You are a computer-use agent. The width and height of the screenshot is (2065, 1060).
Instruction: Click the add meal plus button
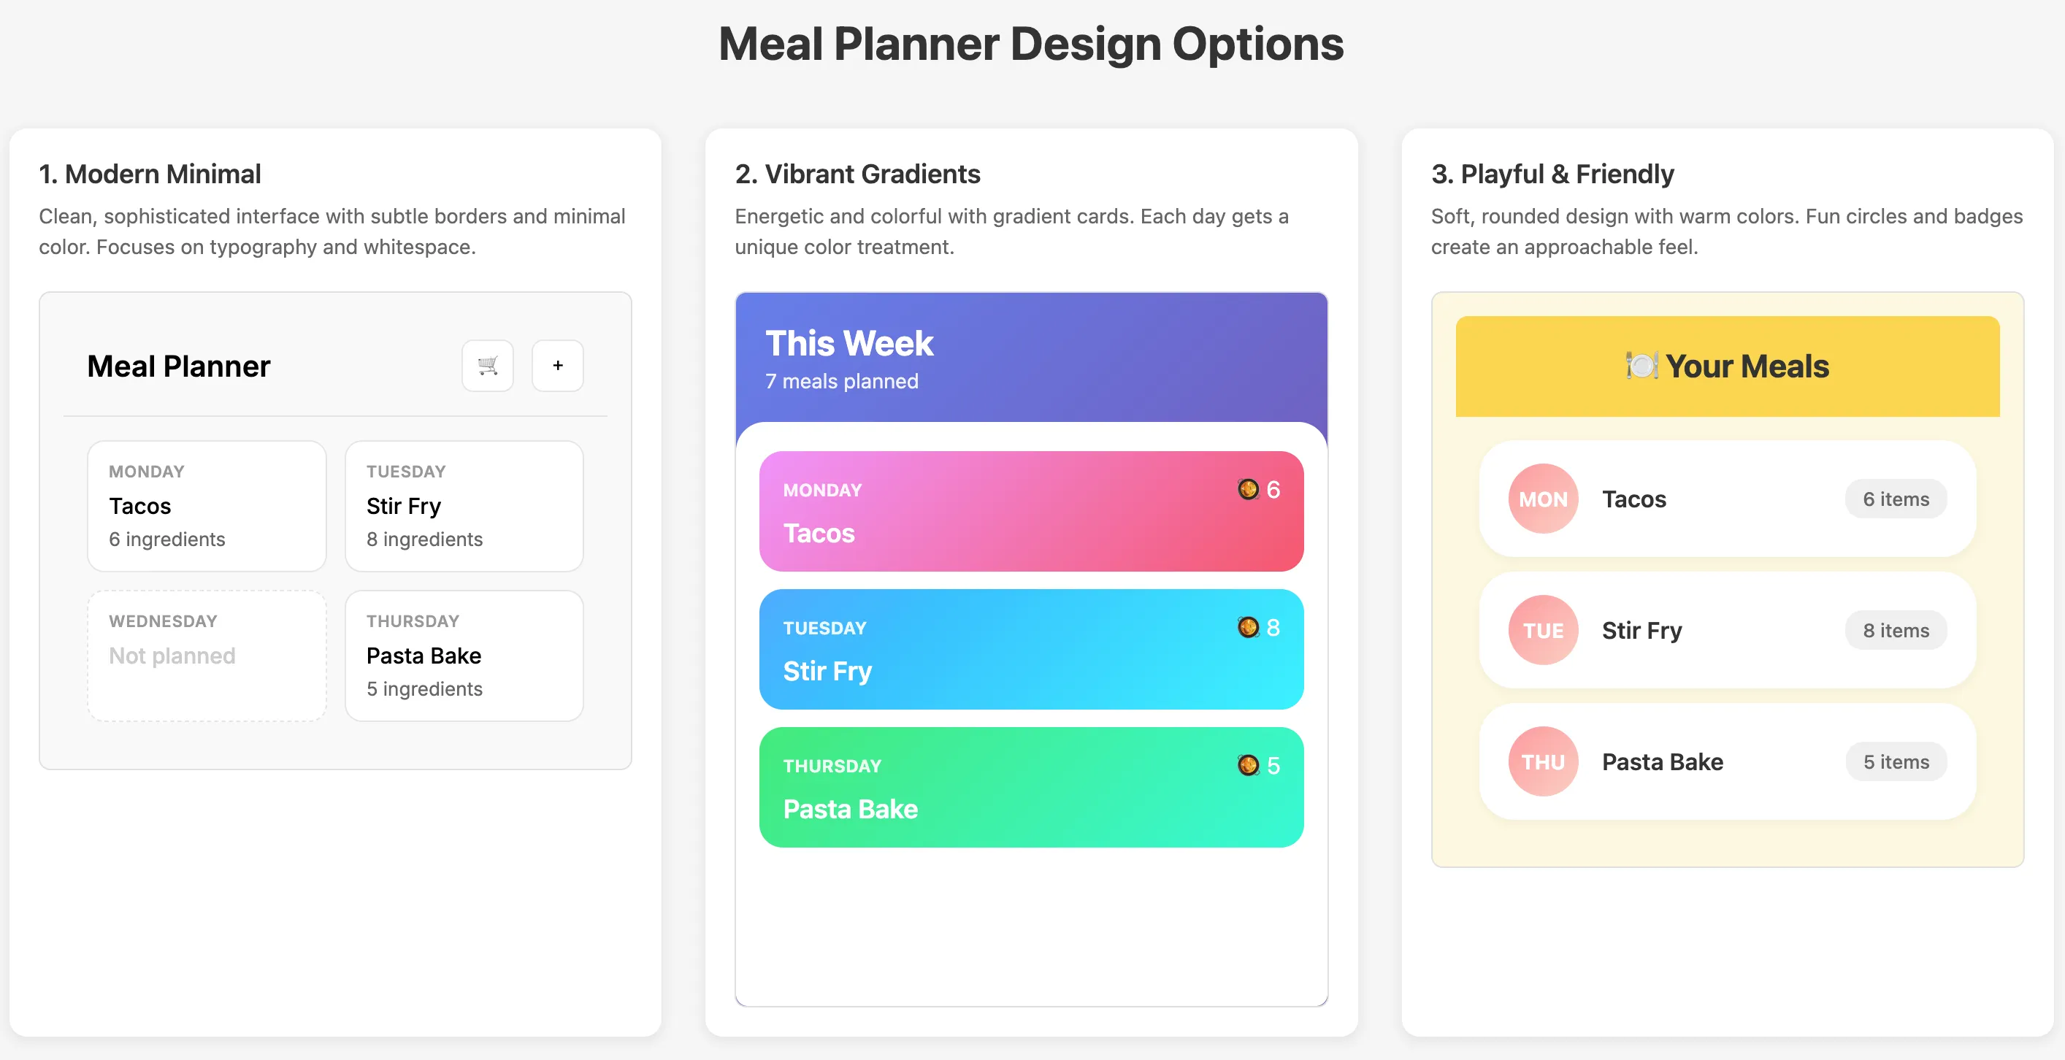tap(557, 365)
